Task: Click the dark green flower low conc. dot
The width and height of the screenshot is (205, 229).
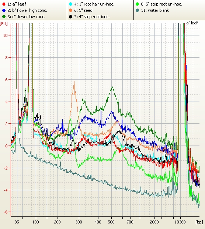Action: coord(4,17)
